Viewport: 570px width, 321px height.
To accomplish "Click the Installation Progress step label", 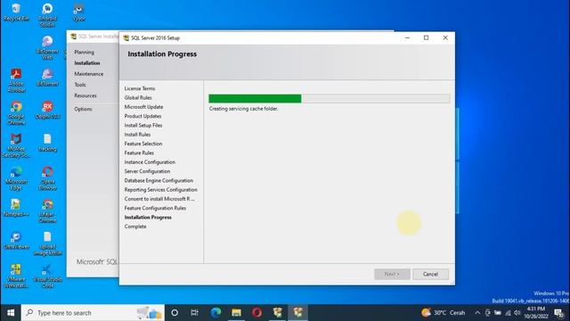I will point(148,218).
